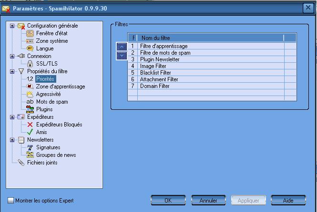317x212 pixels.
Task: Click the Fenêtre d'état monitor icon
Action: [30, 33]
